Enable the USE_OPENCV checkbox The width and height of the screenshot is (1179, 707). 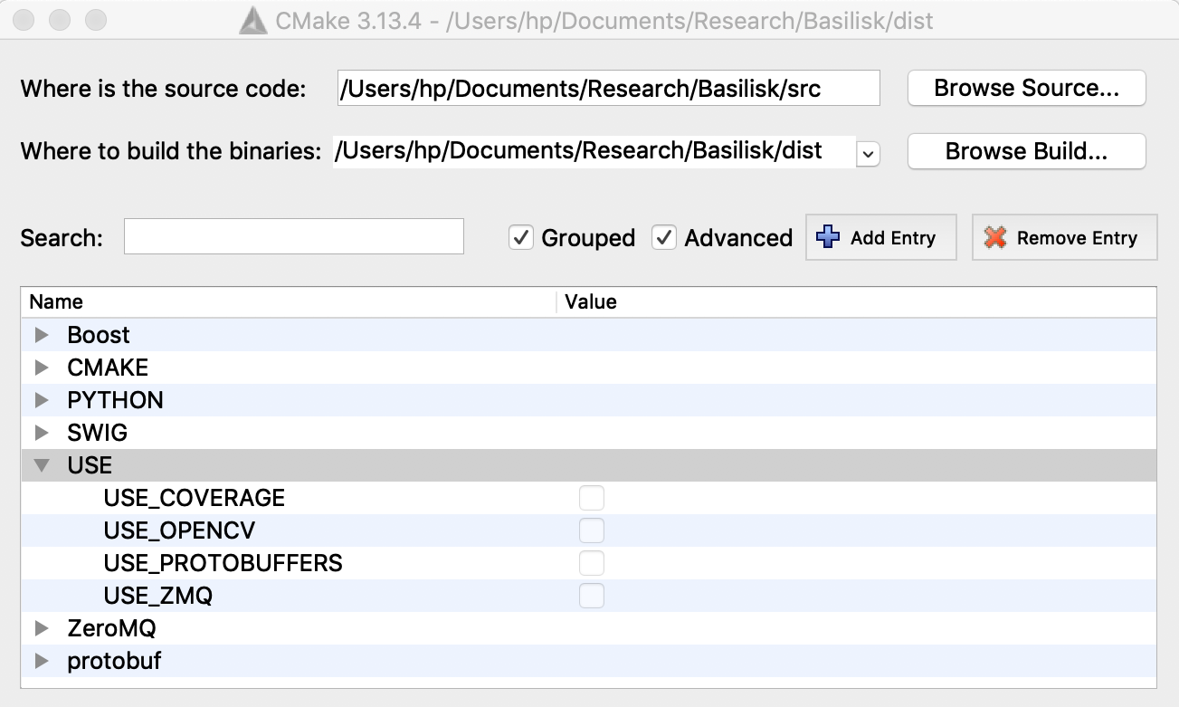tap(592, 530)
